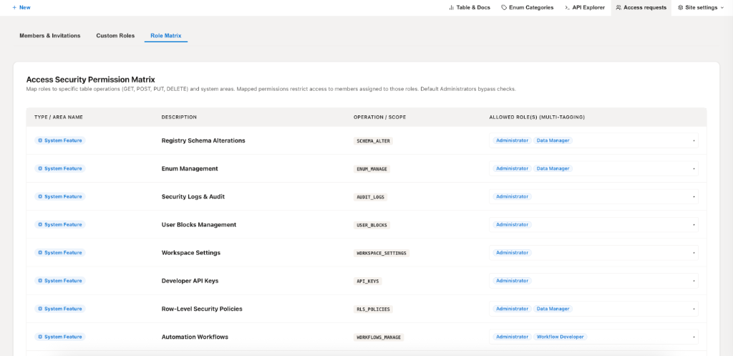Click the Access requests people icon
This screenshot has width=733, height=356.
tap(618, 7)
